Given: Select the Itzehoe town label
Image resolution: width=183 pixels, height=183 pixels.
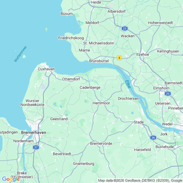Looking at the screenshot, I should click(143, 54).
